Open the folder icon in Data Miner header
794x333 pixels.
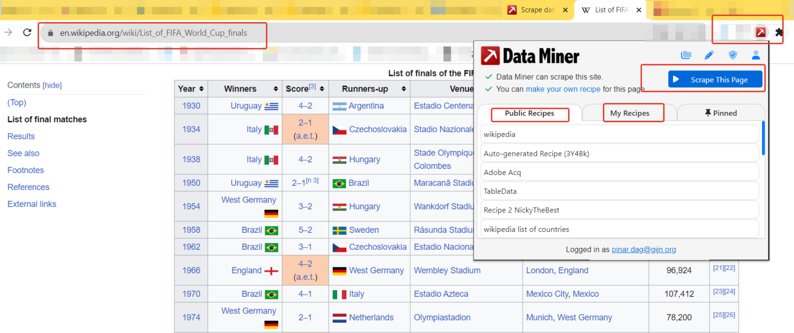pyautogui.click(x=686, y=55)
